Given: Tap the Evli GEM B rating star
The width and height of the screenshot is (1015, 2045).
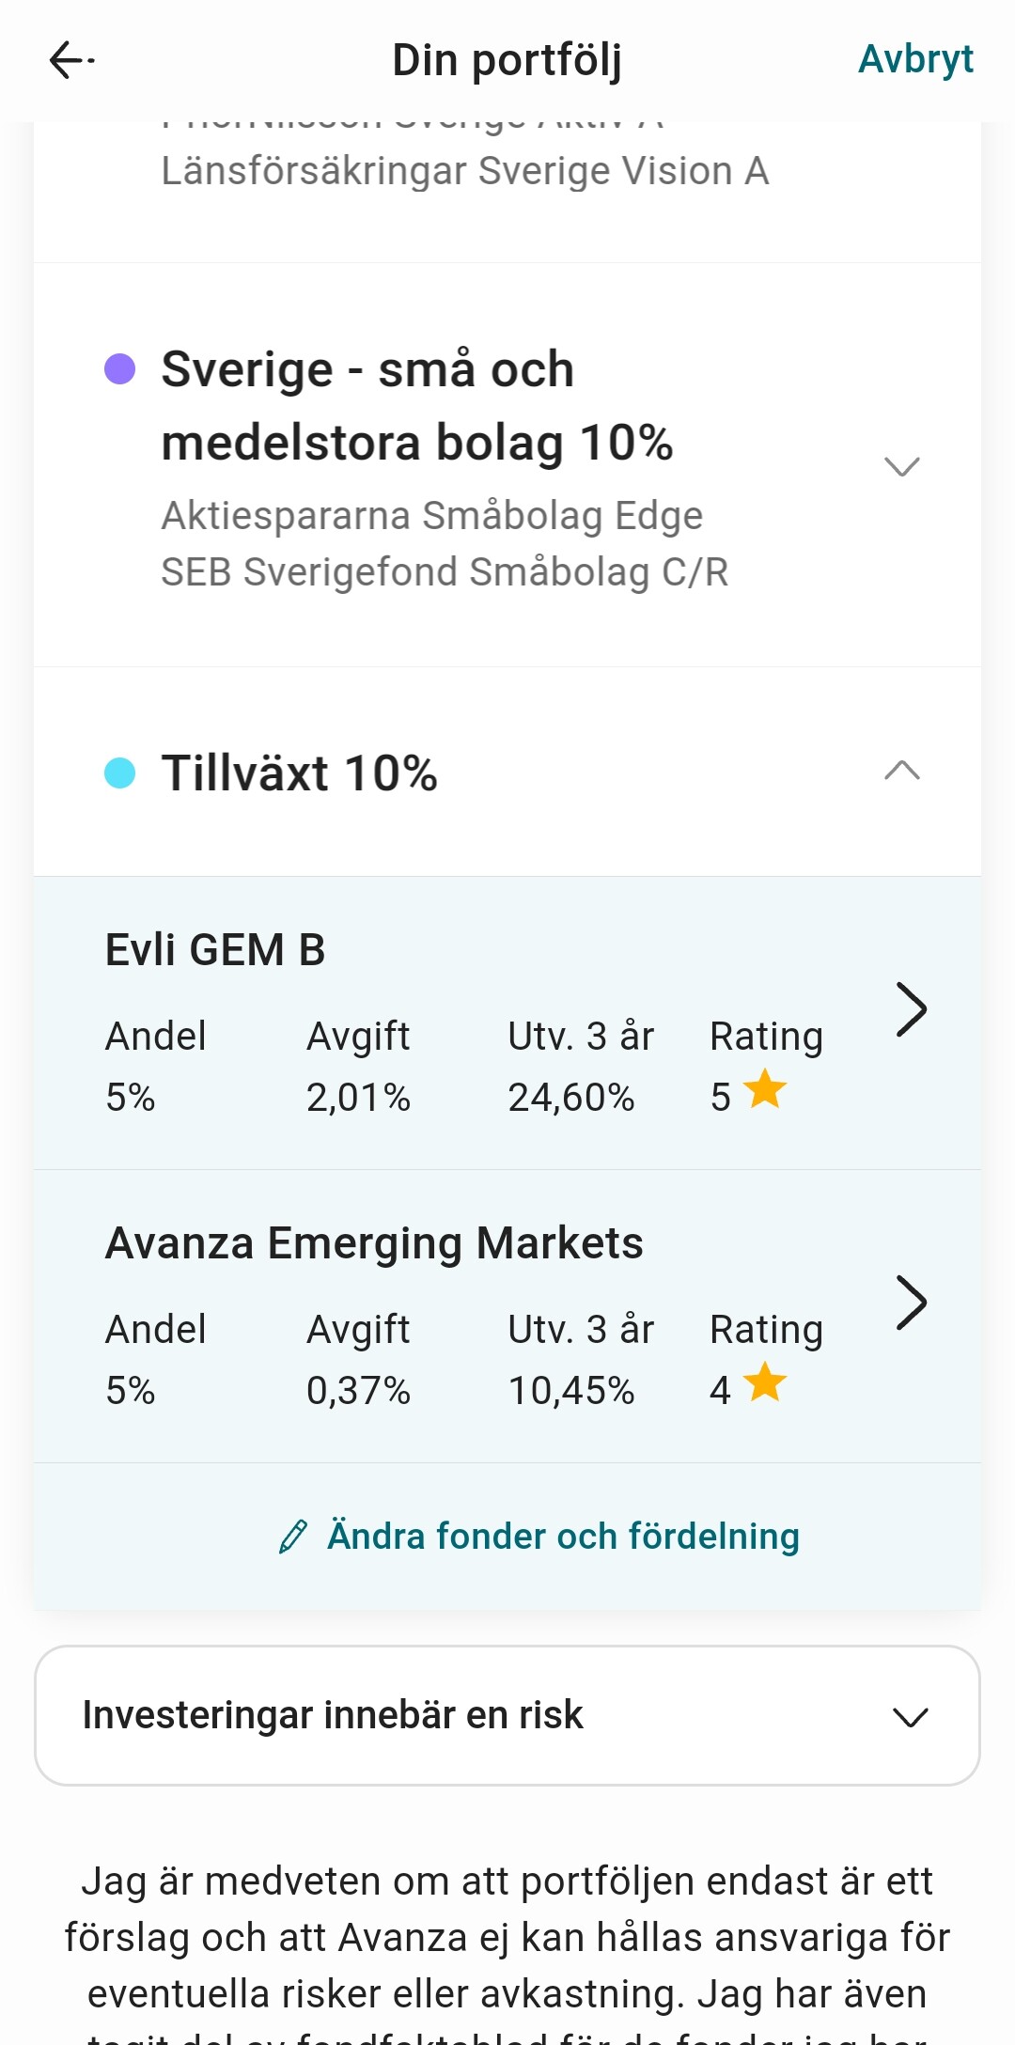Looking at the screenshot, I should (765, 1090).
